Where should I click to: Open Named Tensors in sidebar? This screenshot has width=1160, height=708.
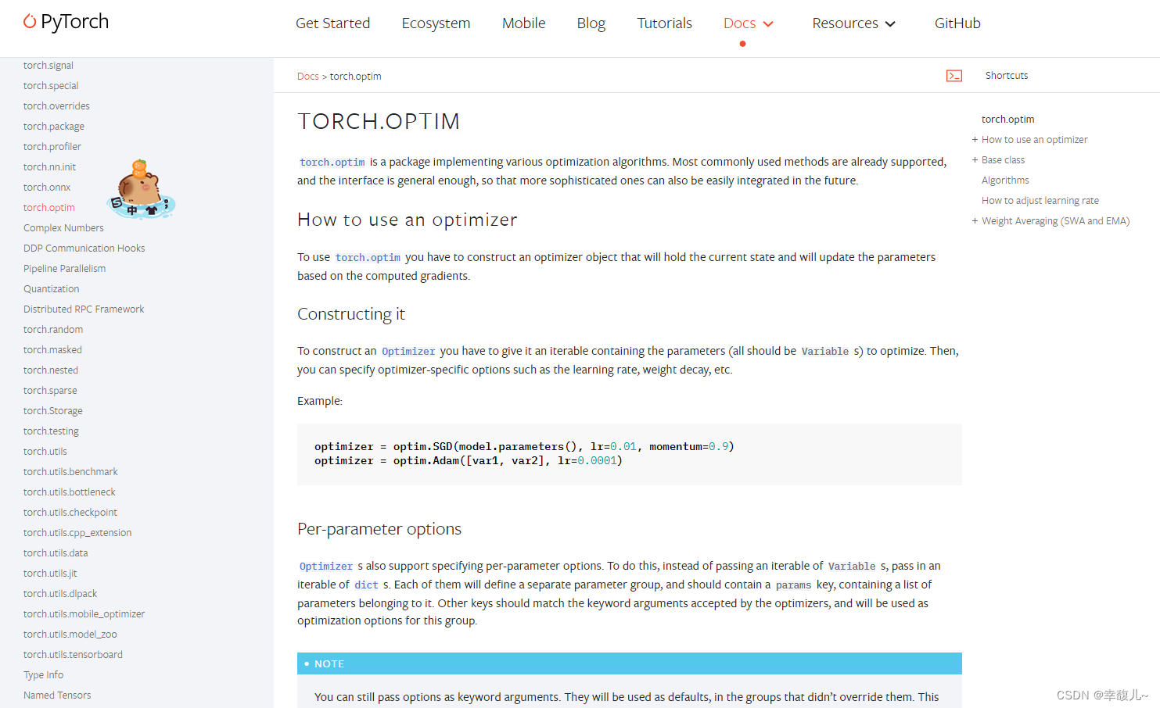[57, 695]
